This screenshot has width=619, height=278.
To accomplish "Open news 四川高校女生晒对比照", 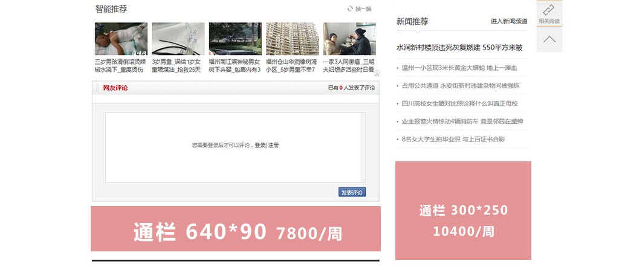I will point(459,103).
